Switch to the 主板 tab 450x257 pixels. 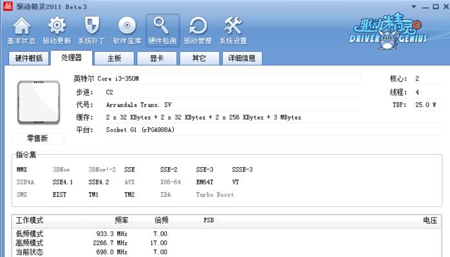click(114, 58)
